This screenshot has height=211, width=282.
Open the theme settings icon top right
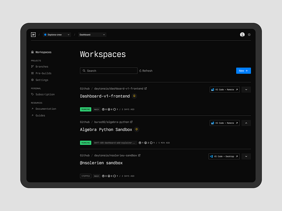[x=249, y=34]
